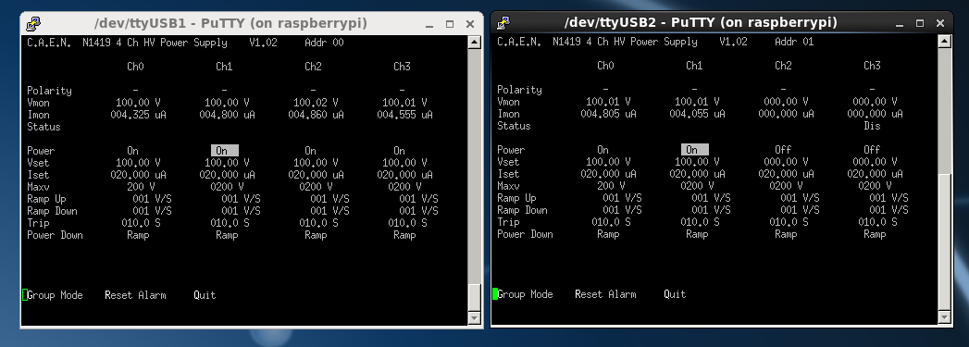
Task: Click scroll-down arrow in ttyUSB1 window
Action: click(x=474, y=318)
